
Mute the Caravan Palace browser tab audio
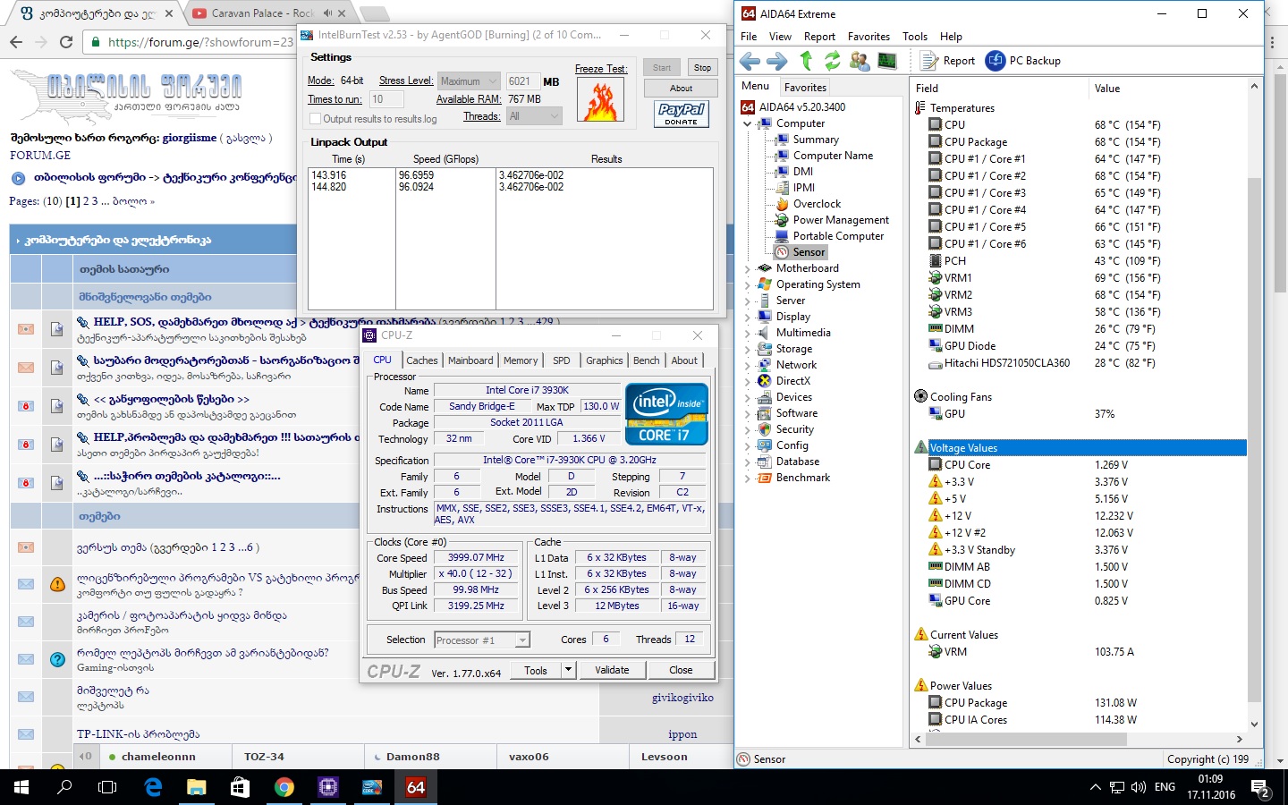[327, 13]
